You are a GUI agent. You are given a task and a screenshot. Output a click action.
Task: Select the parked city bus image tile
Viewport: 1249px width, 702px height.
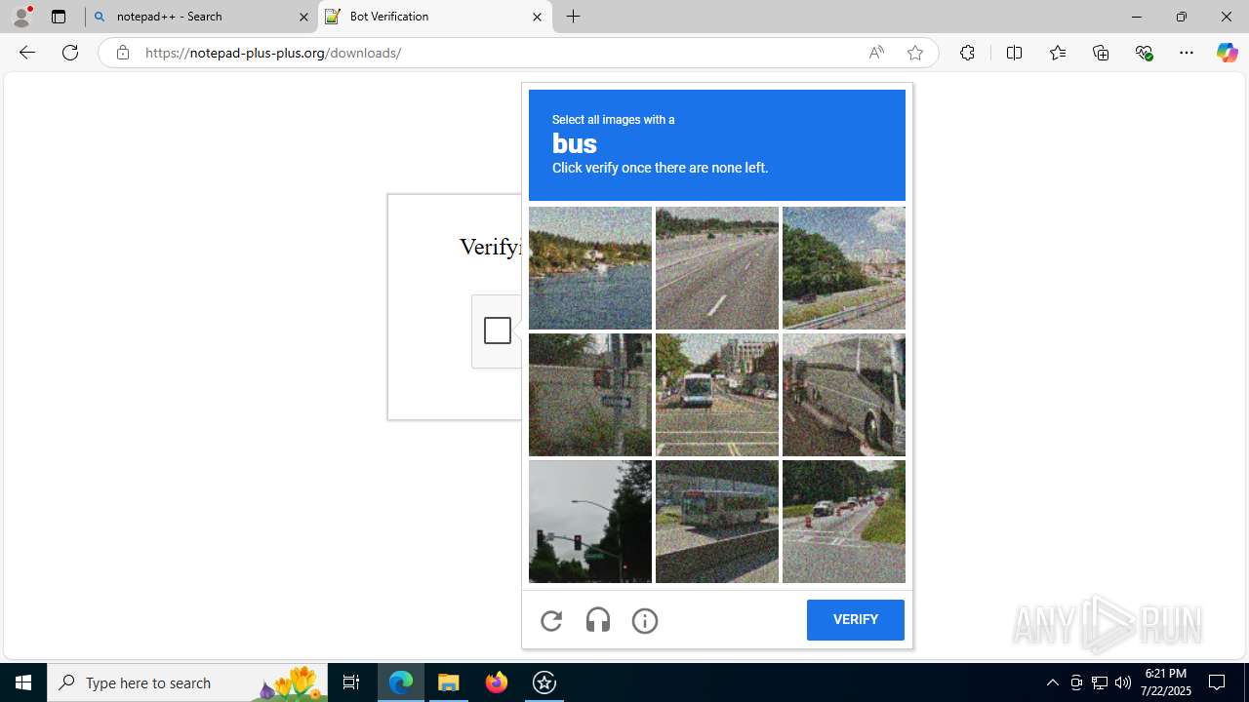pyautogui.click(x=717, y=522)
